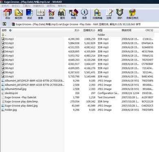Viewport: 159px width, 152px height.
Task: Click date 2008/2/6 12:04 cell
Action: [x=130, y=93]
